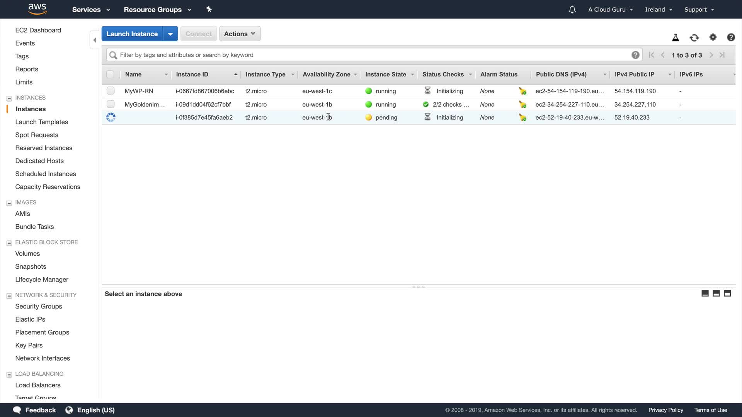Open the settings gear for table columns
This screenshot has height=417, width=742.
[x=713, y=37]
